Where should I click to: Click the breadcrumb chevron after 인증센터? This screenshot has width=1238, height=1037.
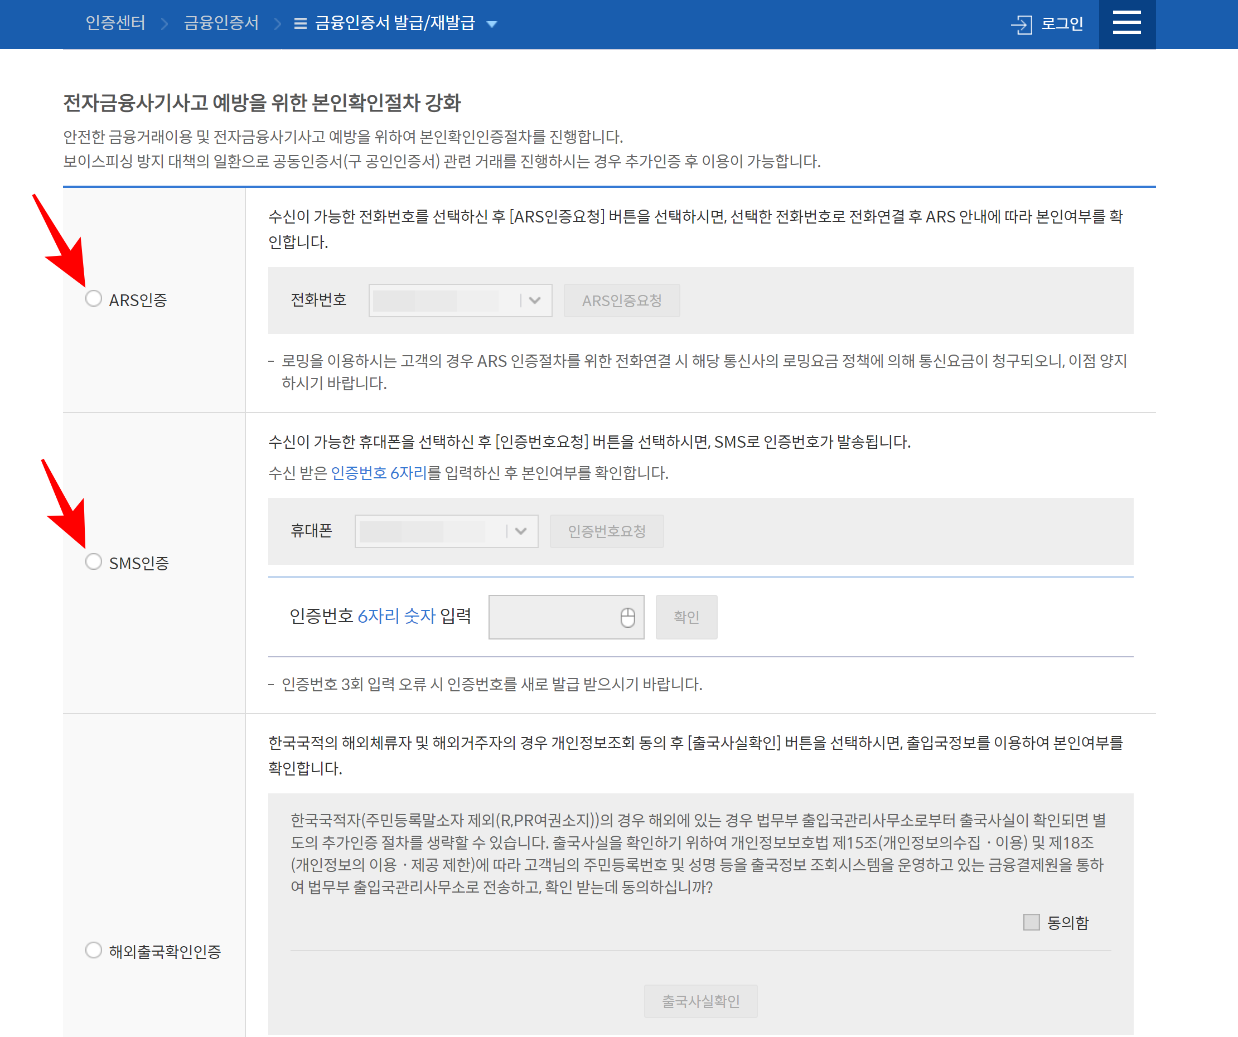[165, 24]
